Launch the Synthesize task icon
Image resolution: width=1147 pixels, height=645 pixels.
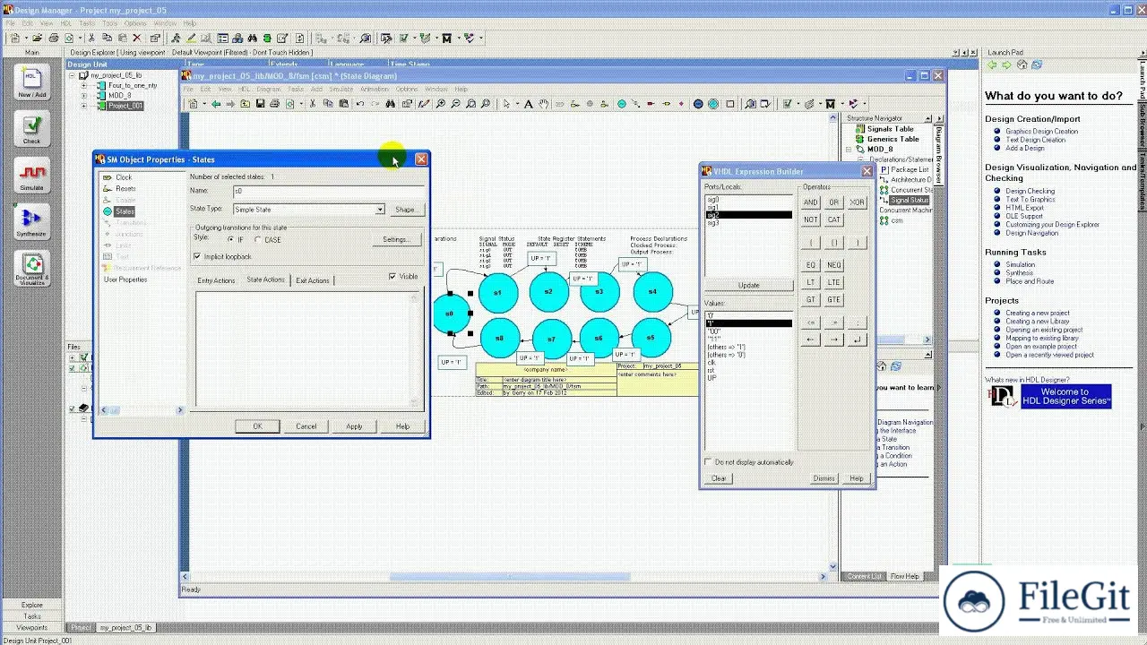(31, 222)
